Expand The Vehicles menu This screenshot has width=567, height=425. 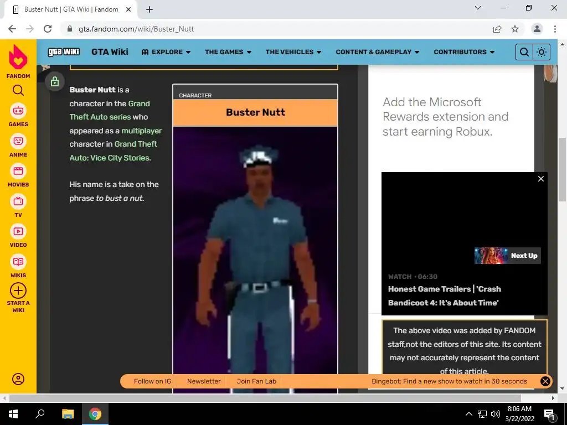pos(293,52)
